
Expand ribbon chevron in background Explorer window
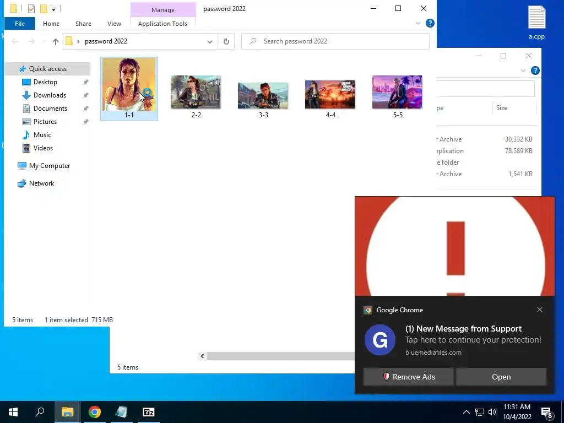coord(523,70)
